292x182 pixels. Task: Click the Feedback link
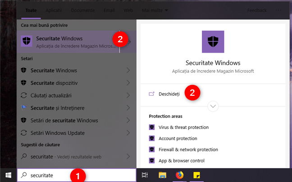pos(257,10)
